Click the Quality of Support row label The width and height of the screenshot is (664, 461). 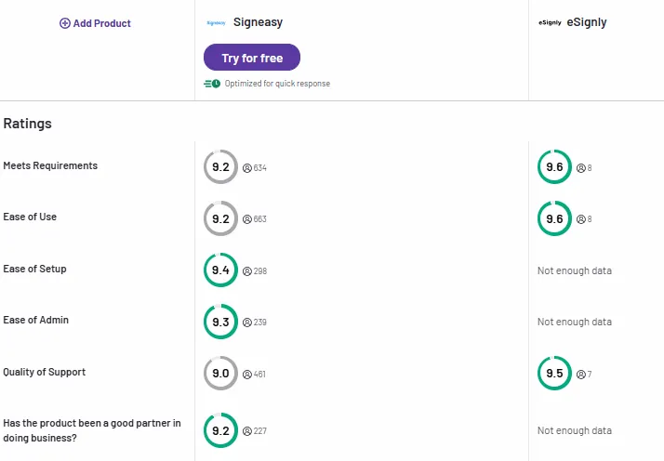click(45, 372)
